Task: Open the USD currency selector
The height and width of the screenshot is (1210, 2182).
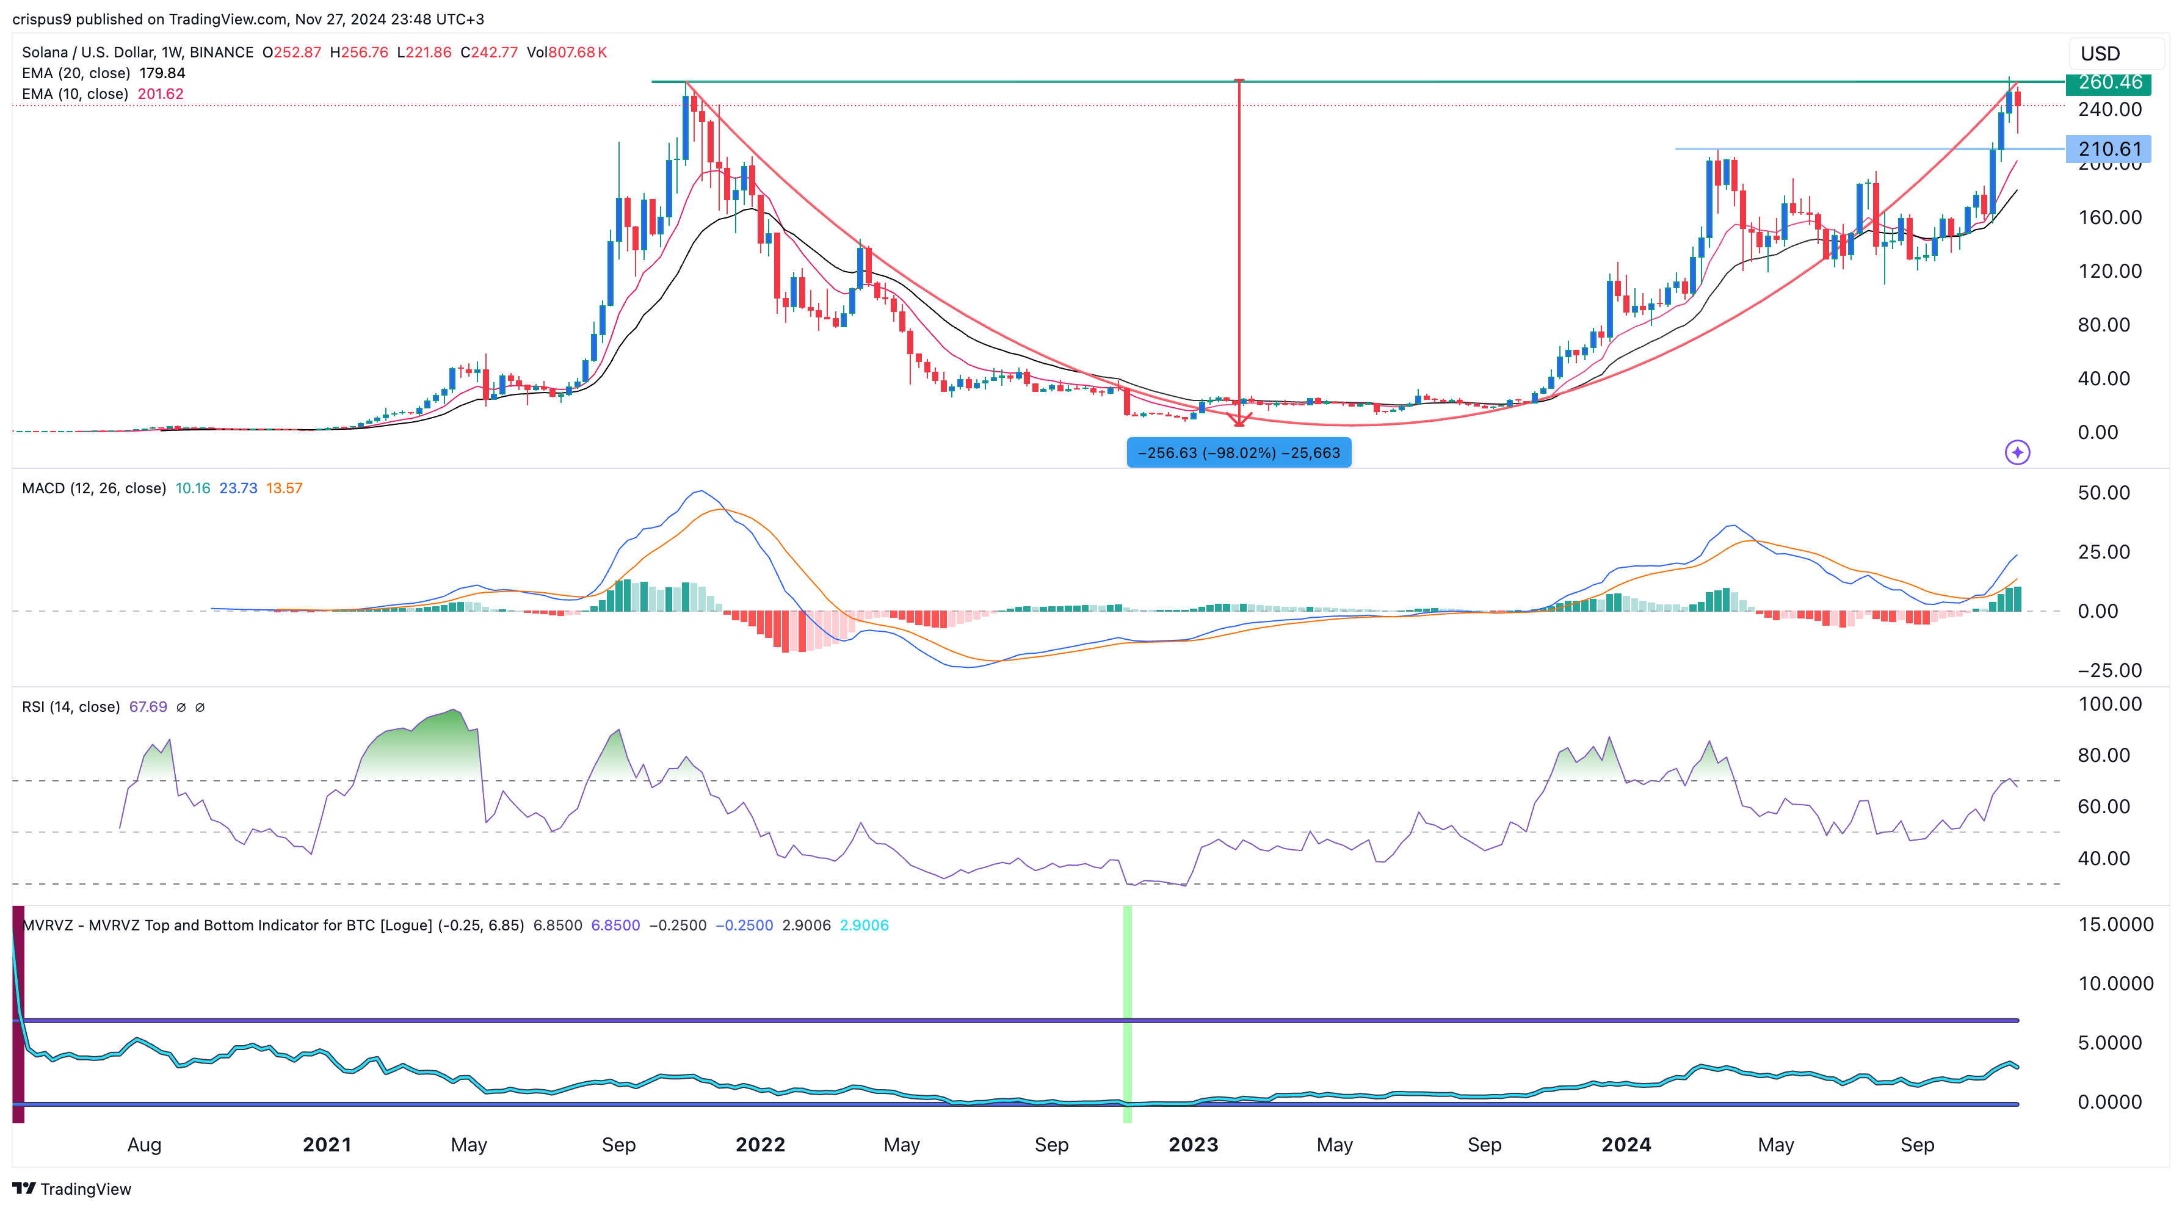Action: [2116, 53]
